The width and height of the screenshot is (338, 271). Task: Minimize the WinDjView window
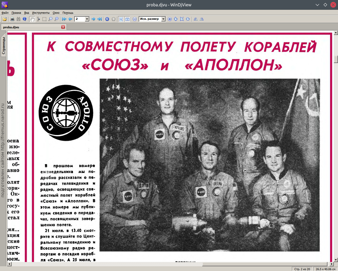(318, 5)
